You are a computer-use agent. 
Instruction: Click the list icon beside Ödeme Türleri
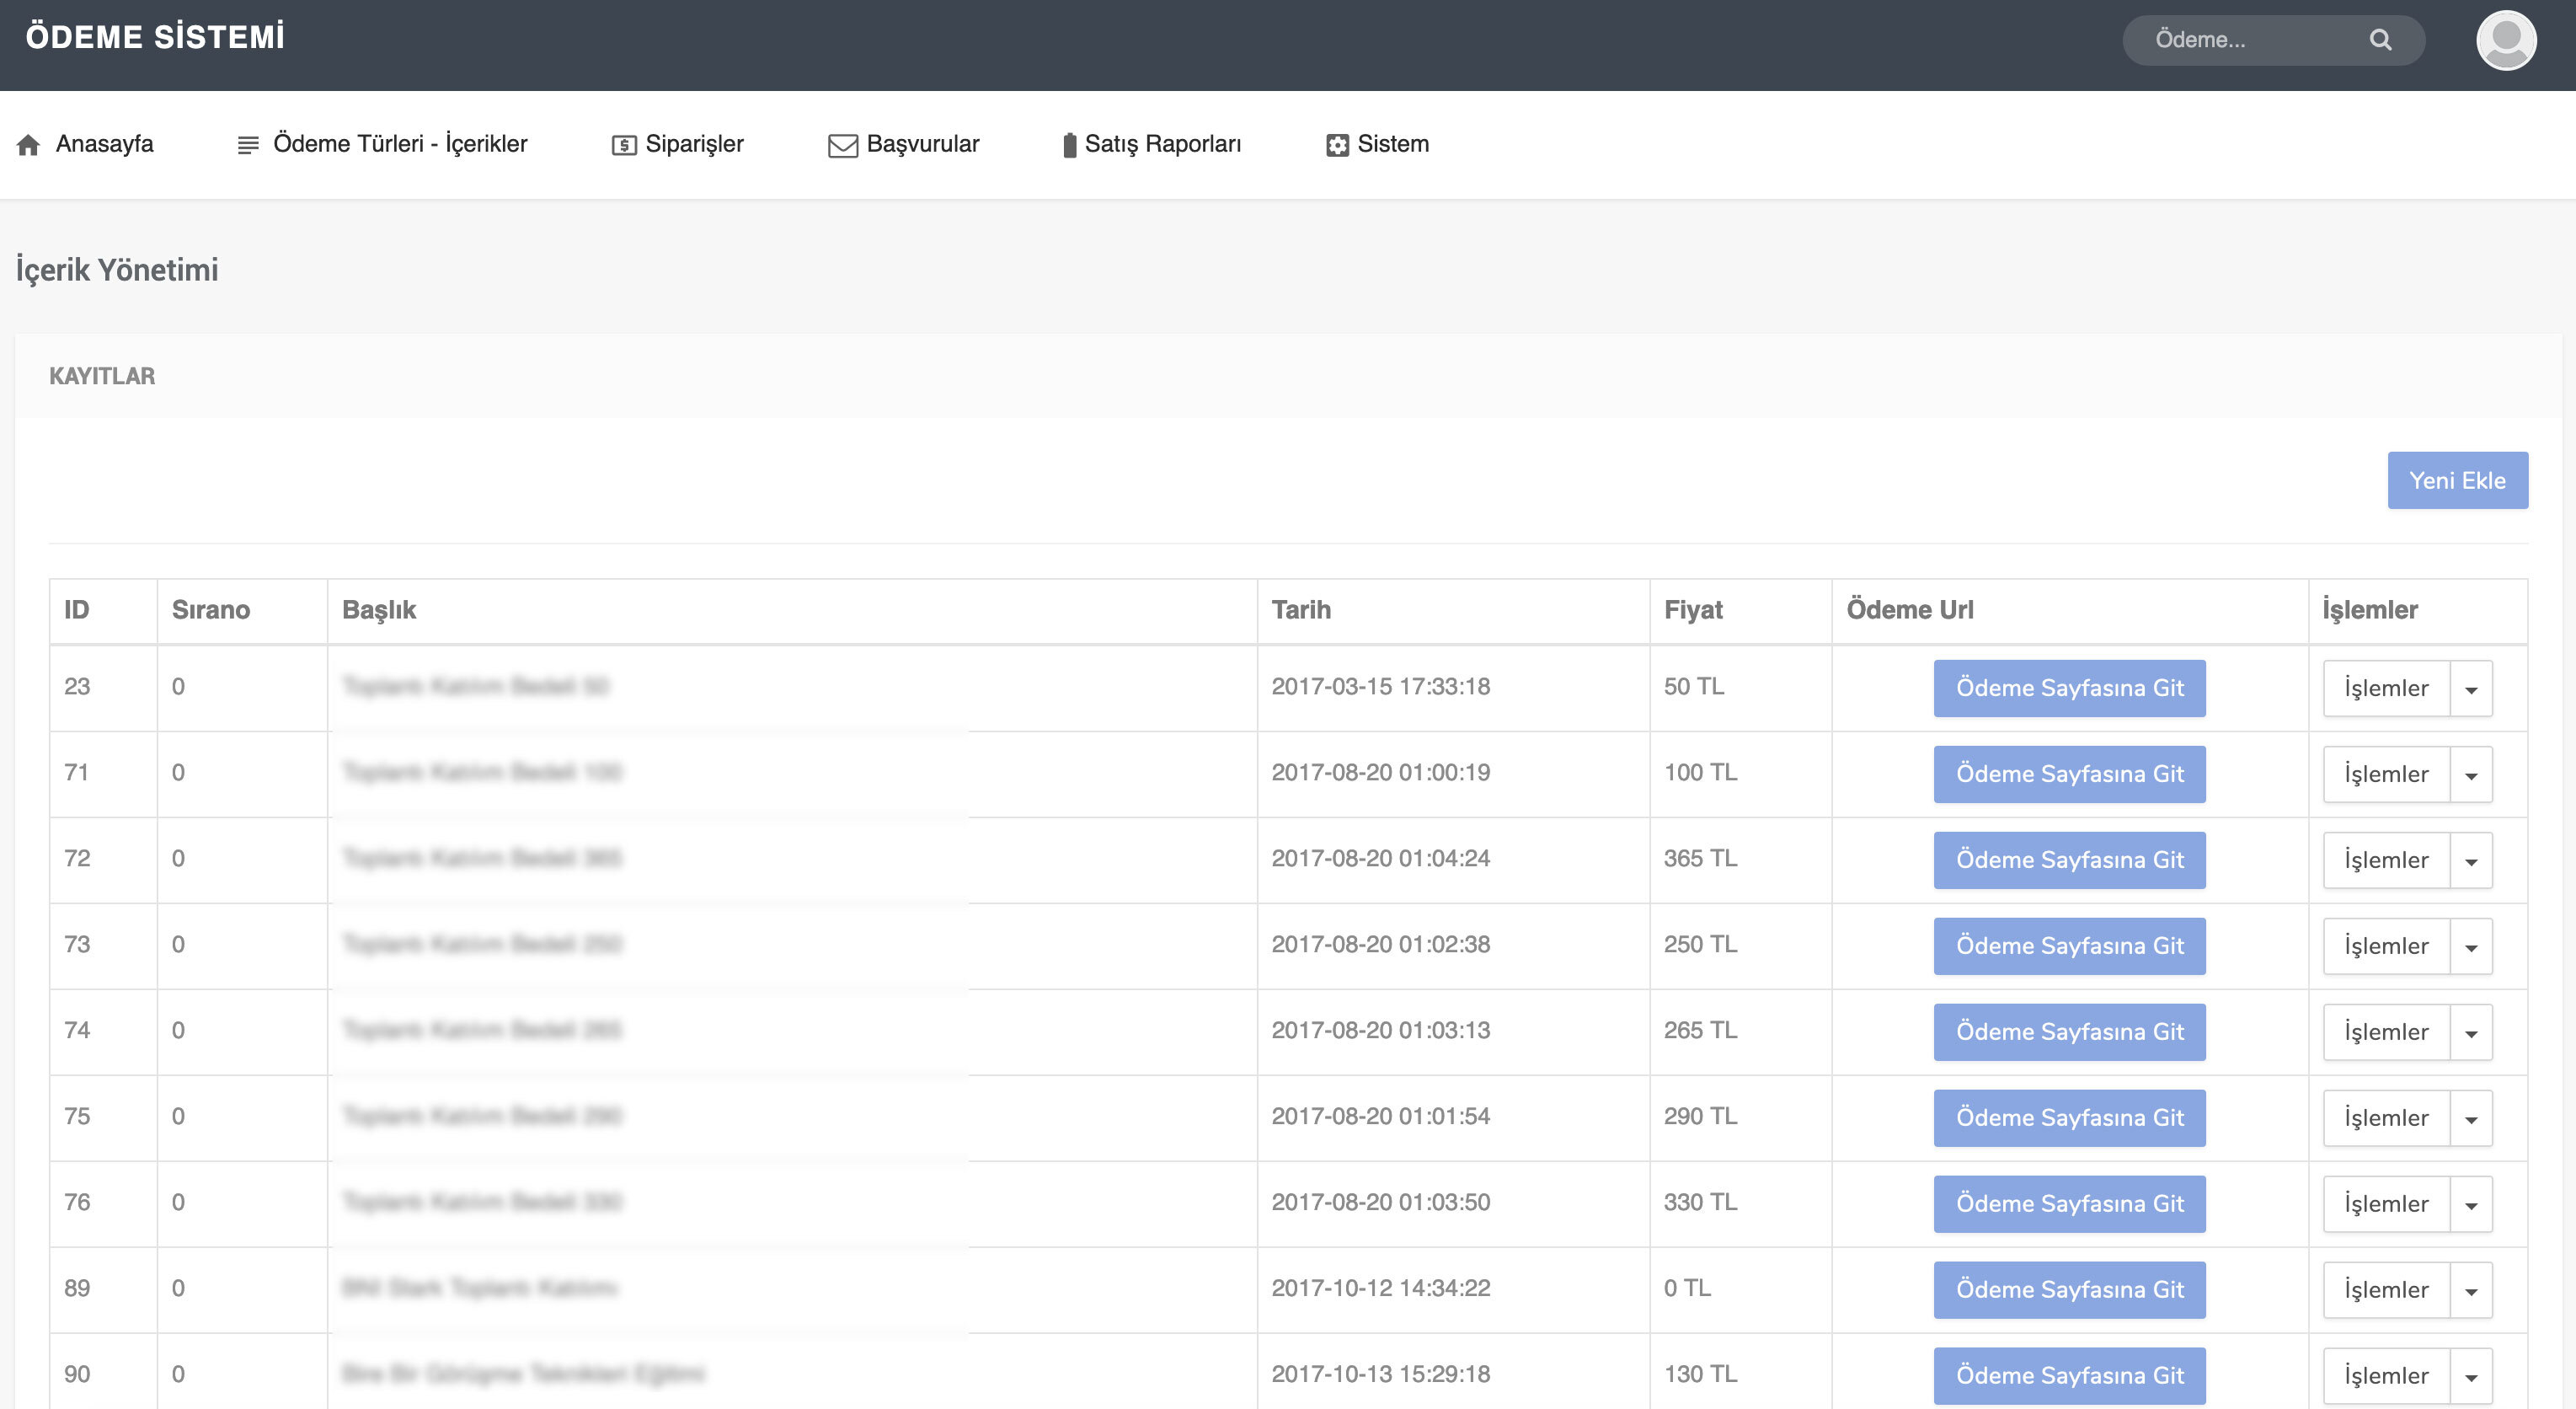point(248,145)
